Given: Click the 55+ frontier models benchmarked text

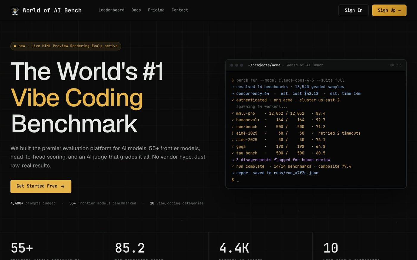Looking at the screenshot, I should click(103, 203).
